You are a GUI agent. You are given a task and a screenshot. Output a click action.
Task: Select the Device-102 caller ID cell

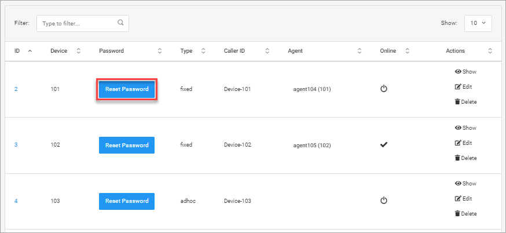pyautogui.click(x=237, y=145)
